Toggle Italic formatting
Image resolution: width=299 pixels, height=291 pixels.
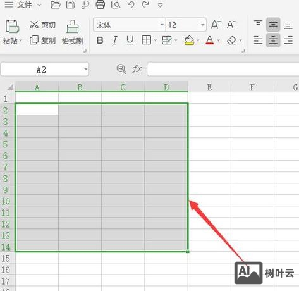[115, 40]
